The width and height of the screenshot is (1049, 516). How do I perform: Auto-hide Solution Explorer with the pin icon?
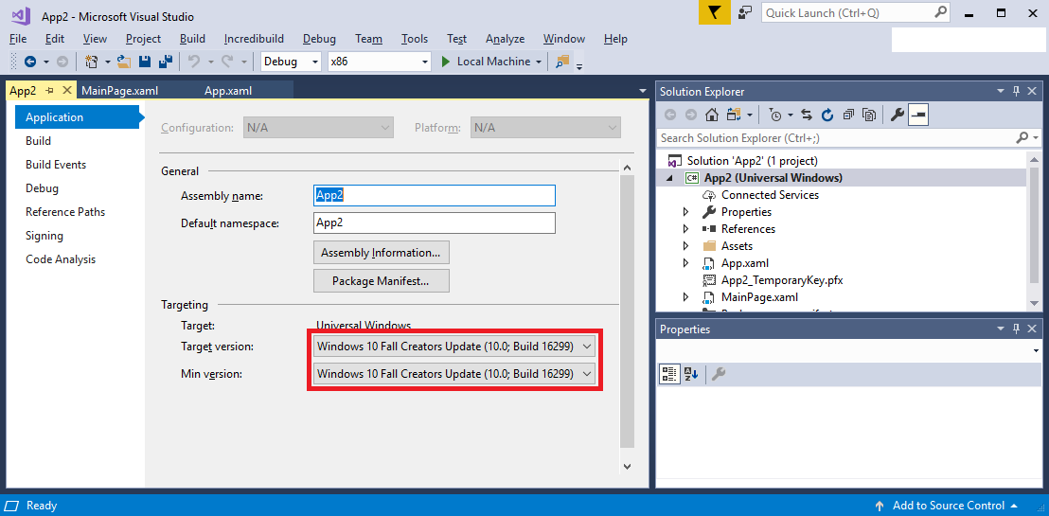click(x=1016, y=91)
